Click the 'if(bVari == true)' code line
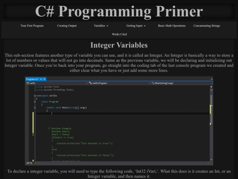This screenshot has height=179, width=238. click(x=63, y=137)
